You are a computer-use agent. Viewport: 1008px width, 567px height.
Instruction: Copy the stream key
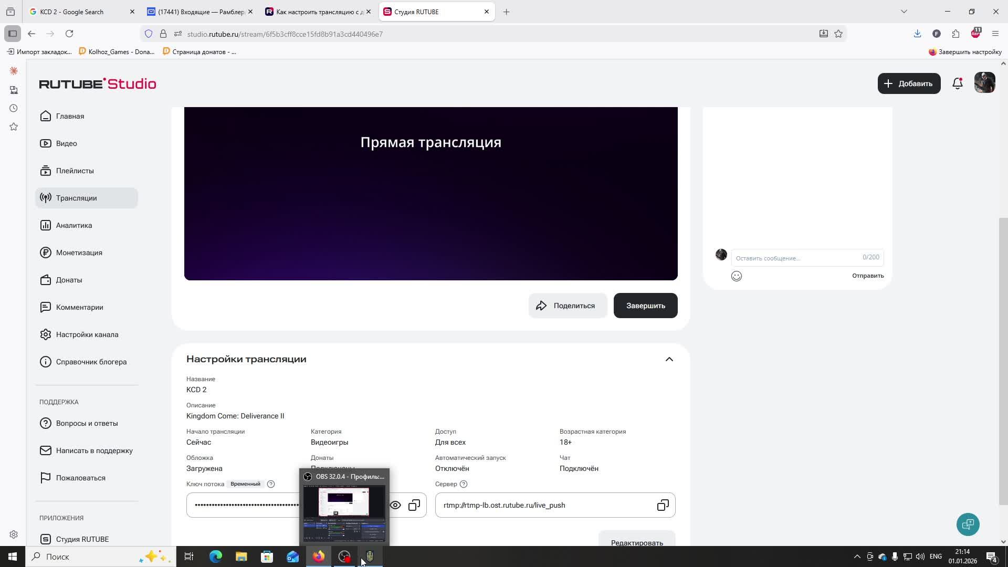coord(414,505)
